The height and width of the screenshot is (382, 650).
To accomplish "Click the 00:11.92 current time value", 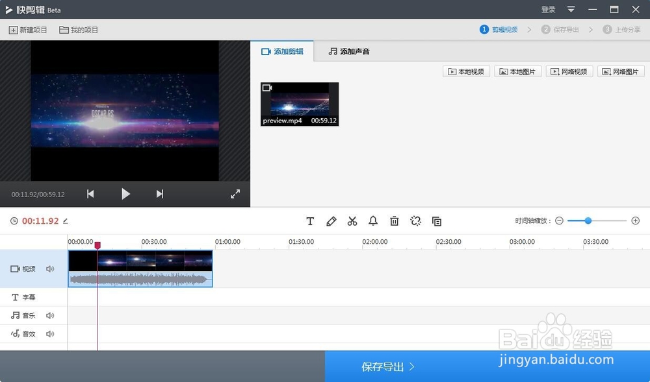I will (40, 221).
